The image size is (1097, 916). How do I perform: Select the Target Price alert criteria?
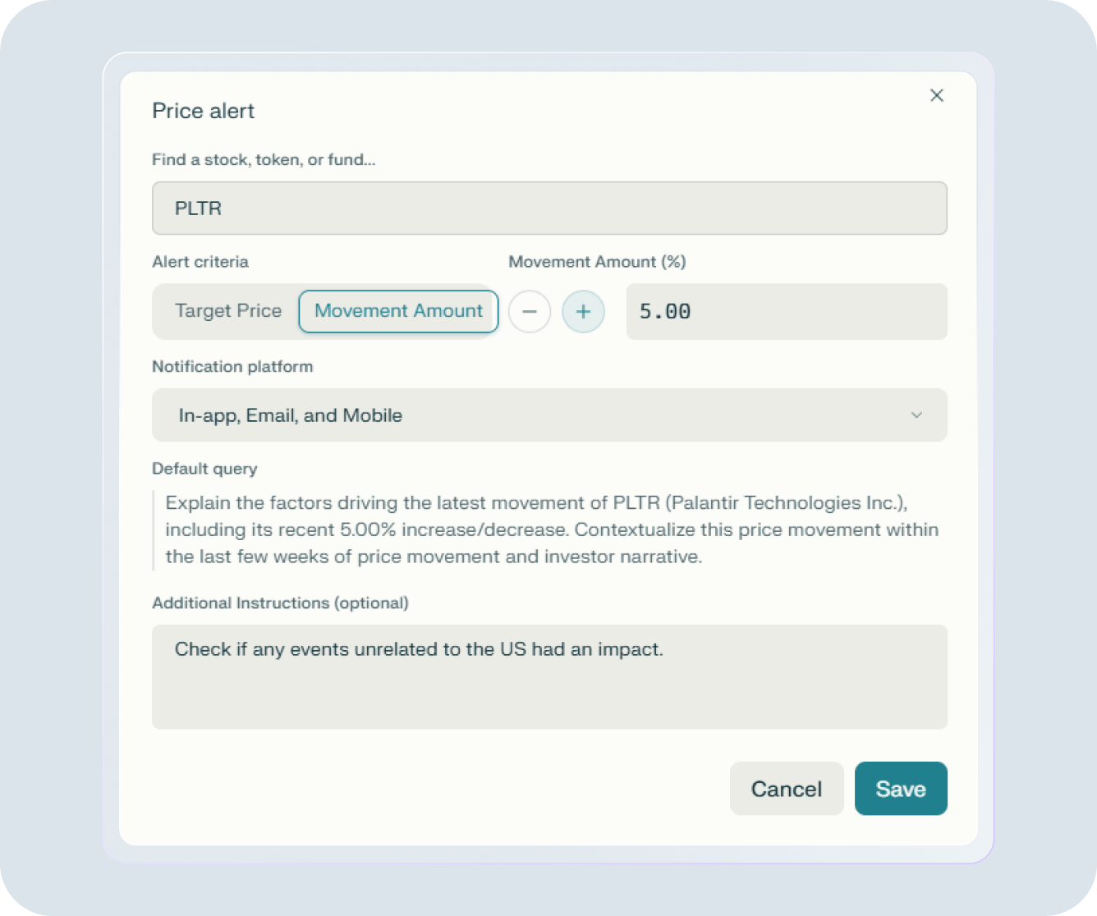pyautogui.click(x=228, y=311)
